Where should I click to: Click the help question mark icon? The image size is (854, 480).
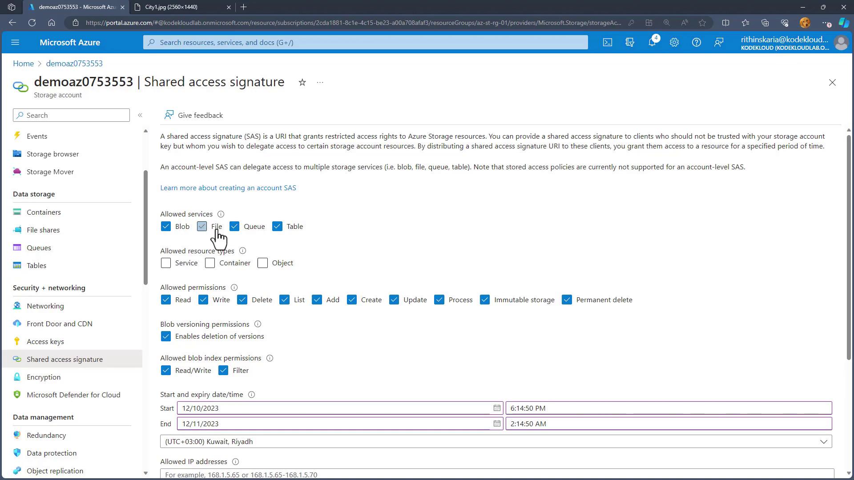click(696, 42)
